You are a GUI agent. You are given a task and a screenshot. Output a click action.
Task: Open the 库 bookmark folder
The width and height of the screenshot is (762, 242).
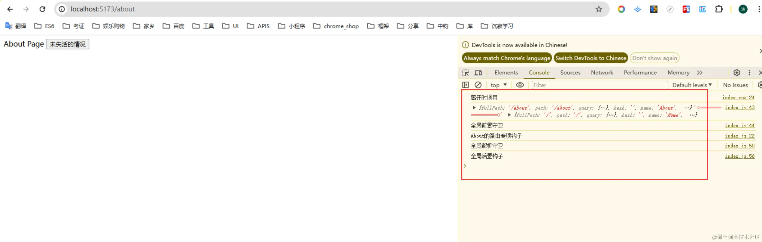pyautogui.click(x=465, y=26)
